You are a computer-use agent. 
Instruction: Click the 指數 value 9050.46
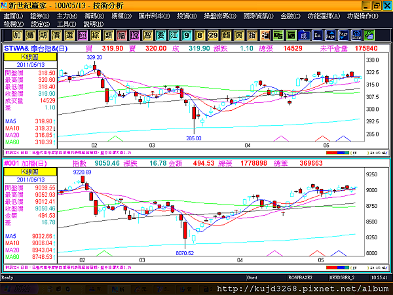(x=107, y=163)
